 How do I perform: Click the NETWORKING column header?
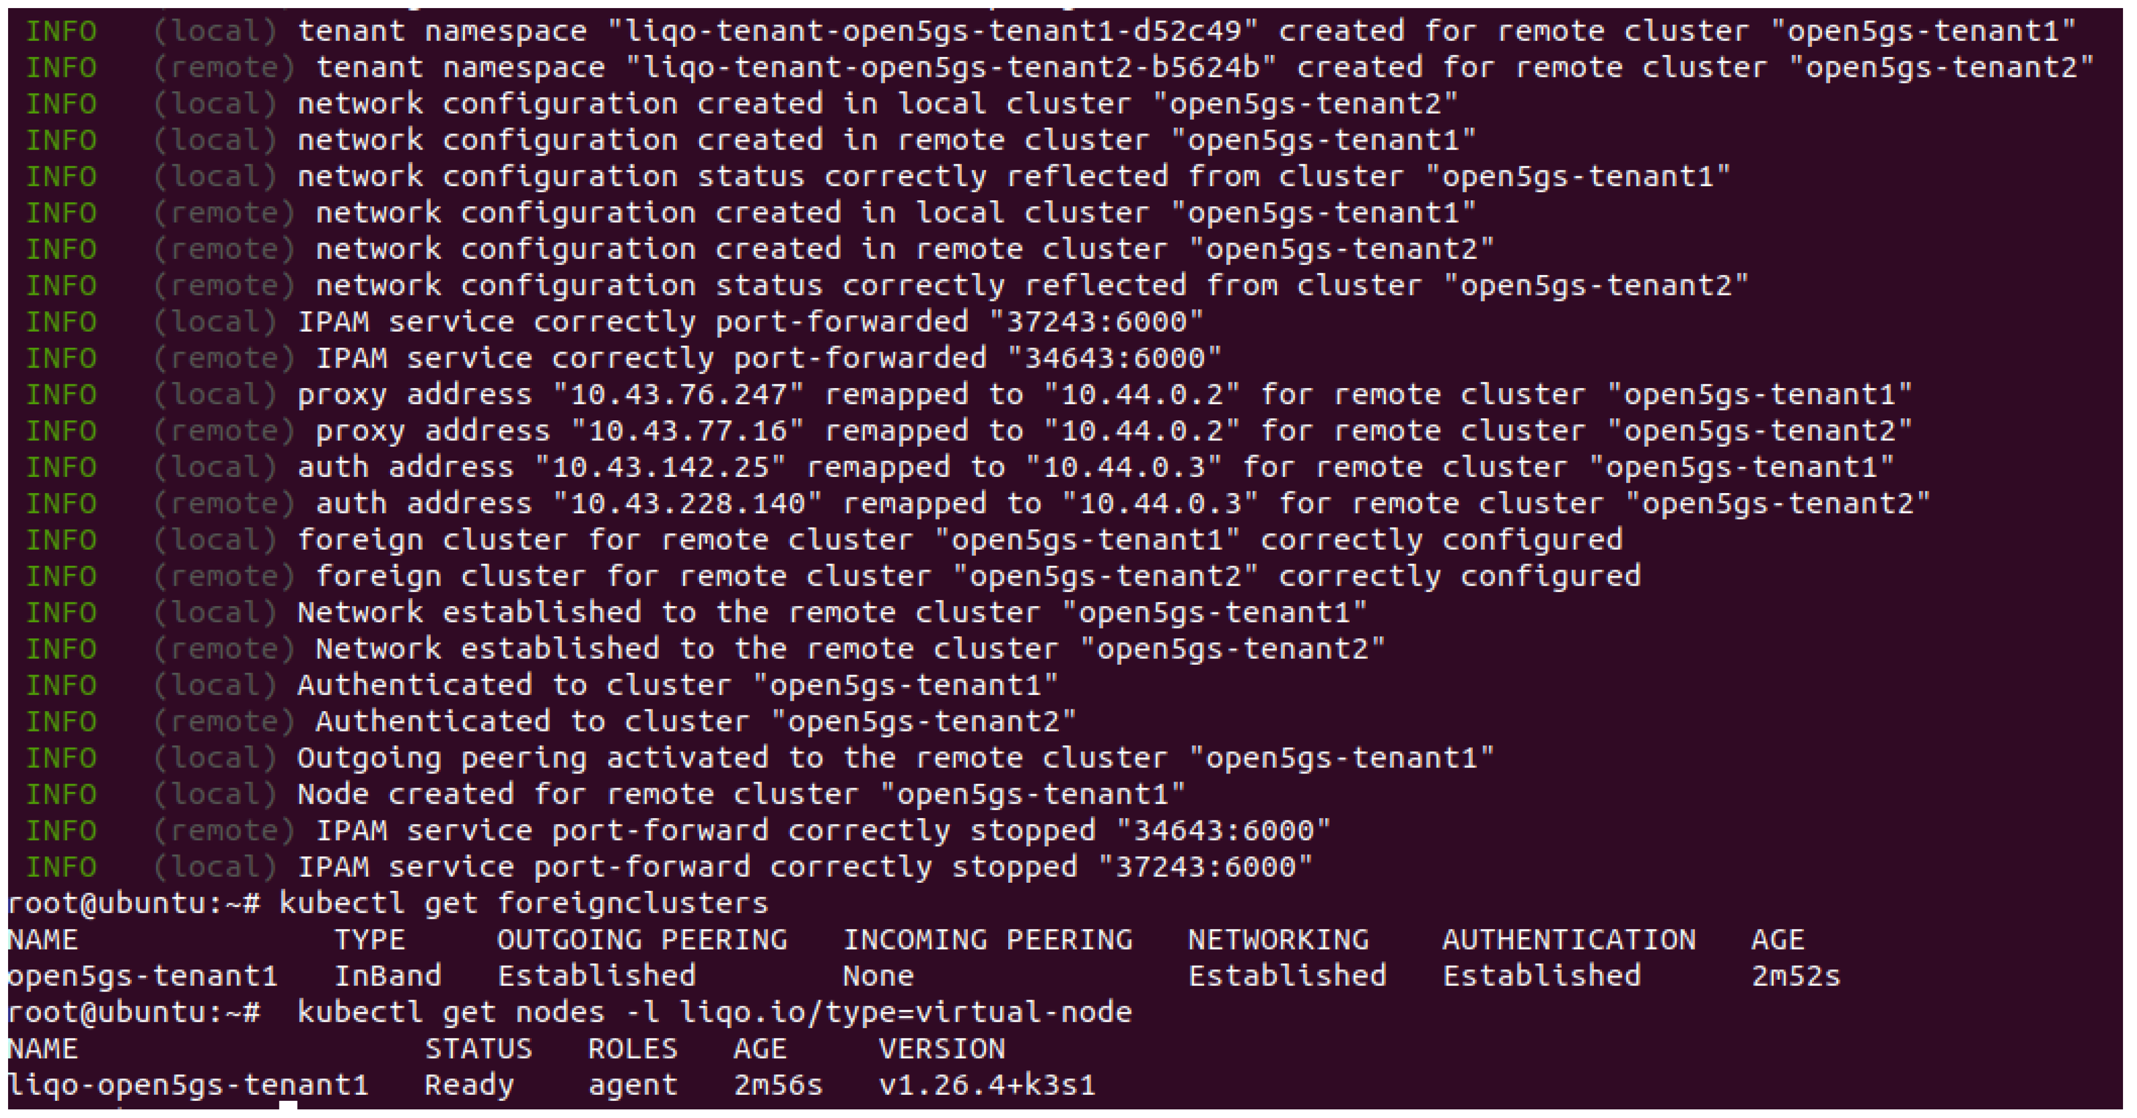(1278, 940)
